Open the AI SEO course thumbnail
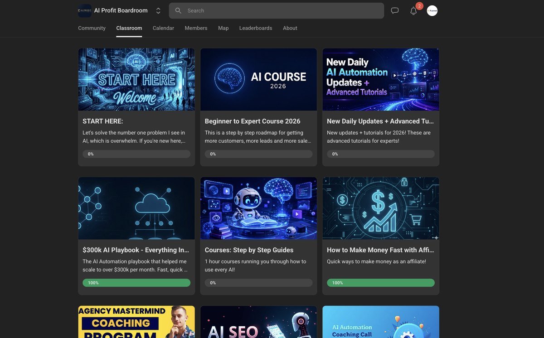 tap(258, 322)
